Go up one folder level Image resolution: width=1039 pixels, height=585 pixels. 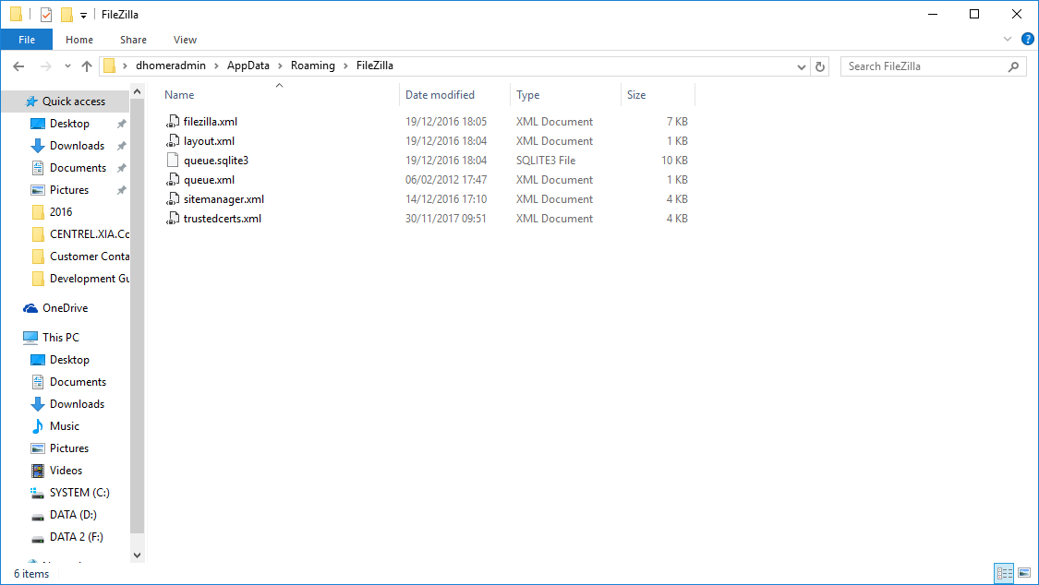click(87, 66)
